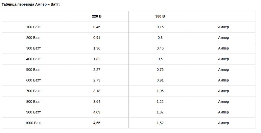
Task: Click the 2,27 value under 220 В
Action: pyautogui.click(x=97, y=70)
